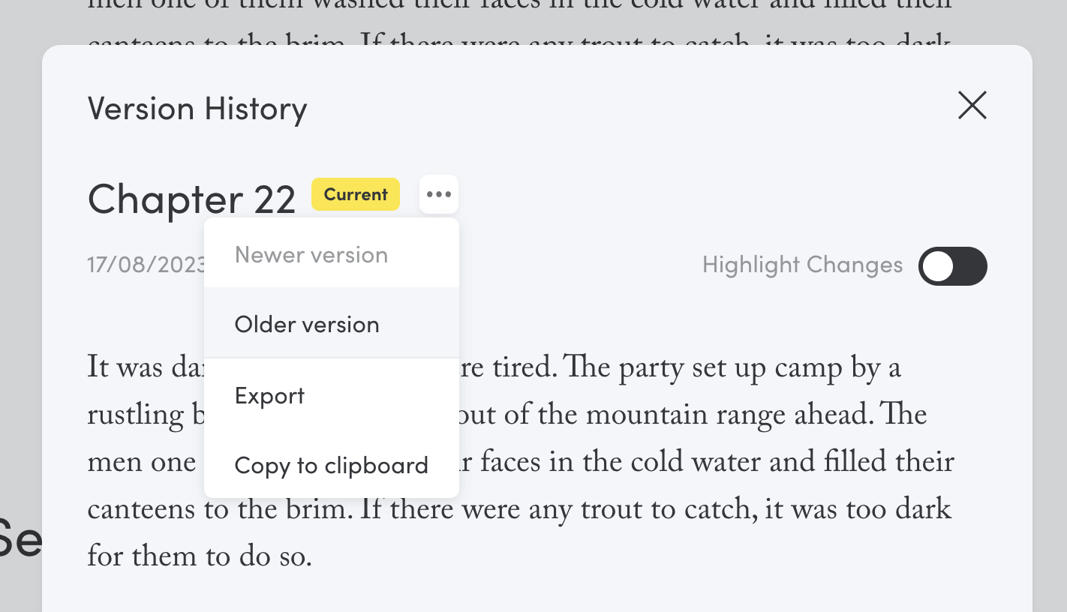
Task: Select Export from the options menu
Action: pyautogui.click(x=332, y=395)
